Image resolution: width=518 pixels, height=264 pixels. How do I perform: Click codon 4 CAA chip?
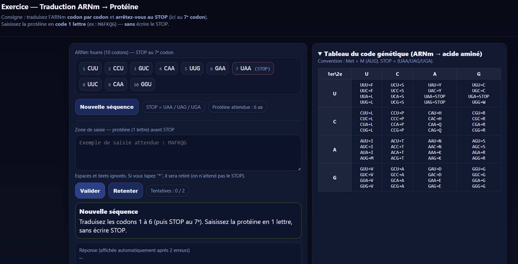pos(167,68)
